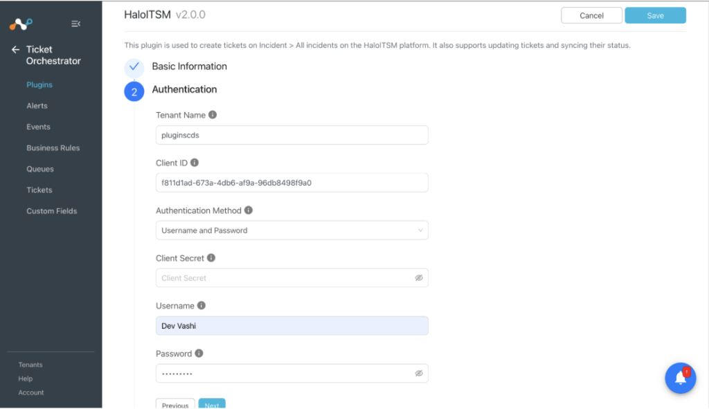The width and height of the screenshot is (709, 409).
Task: Click the Netskope logo icon
Action: [21, 24]
